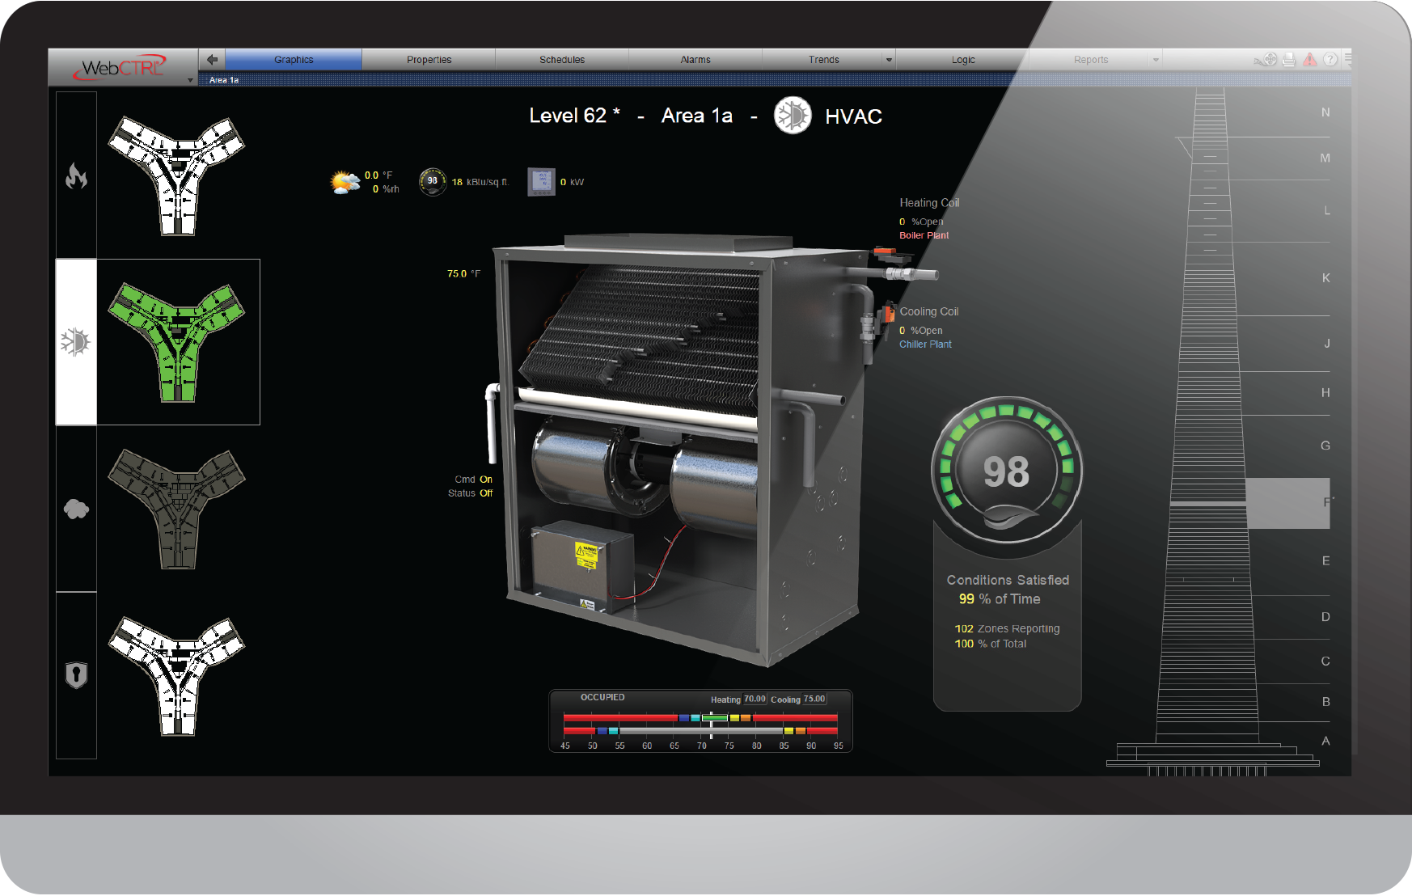Click the back arrow navigation button
1412x896 pixels.
tap(212, 59)
